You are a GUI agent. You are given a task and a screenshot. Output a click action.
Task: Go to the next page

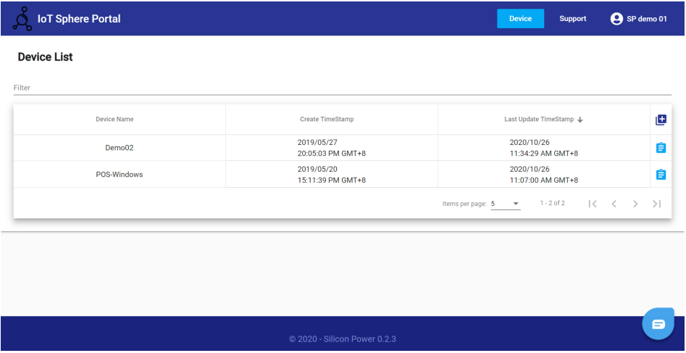(x=635, y=204)
